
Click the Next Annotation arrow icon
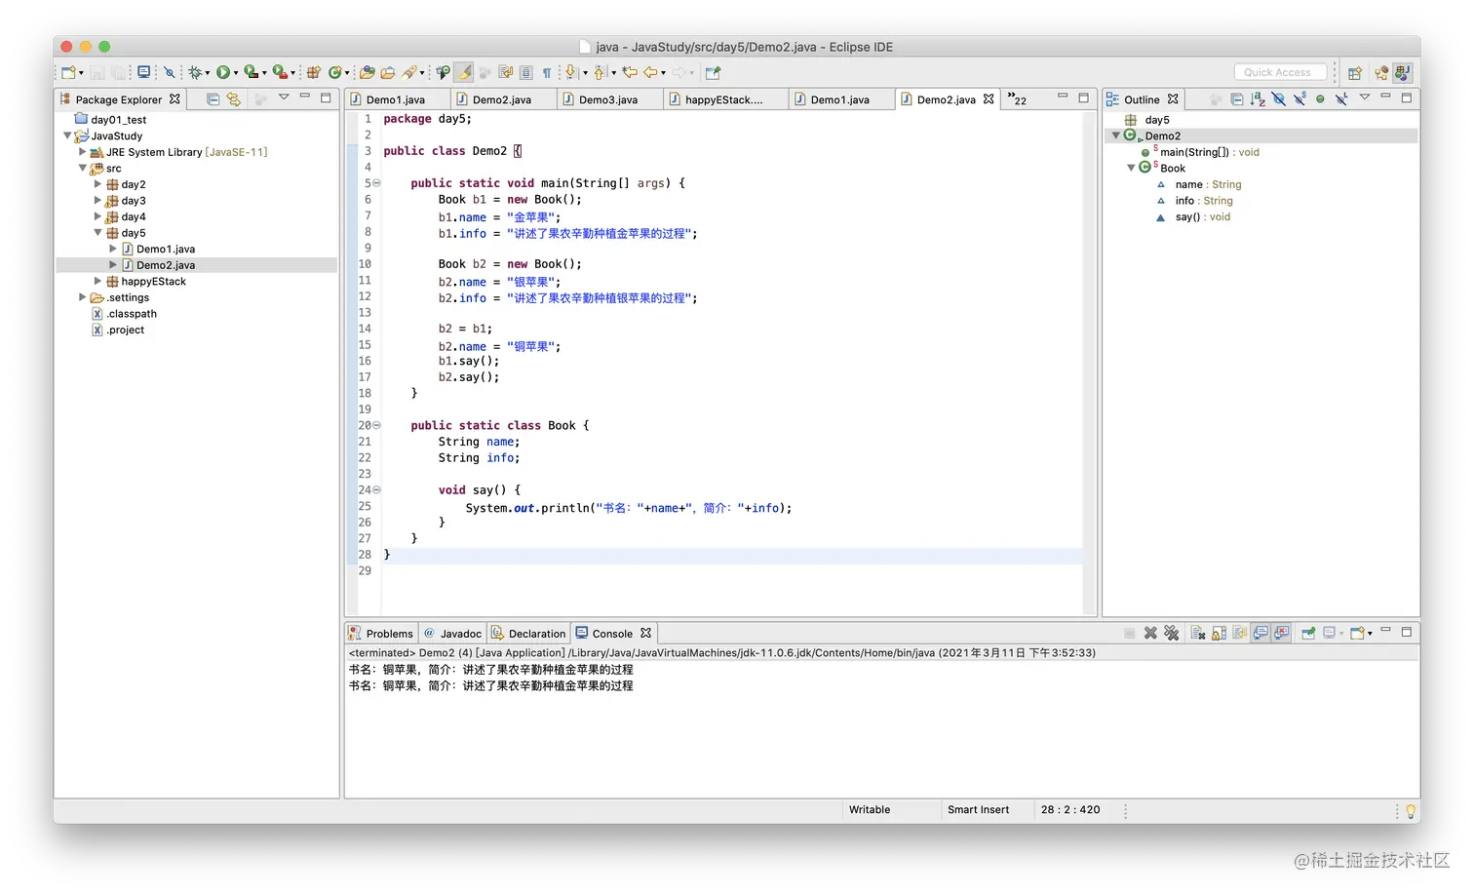tap(571, 72)
